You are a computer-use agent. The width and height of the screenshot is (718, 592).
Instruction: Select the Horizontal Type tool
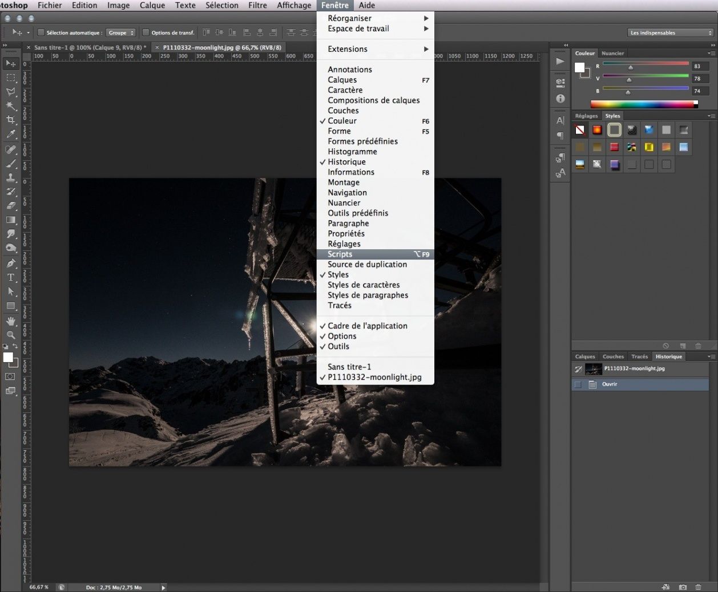pyautogui.click(x=11, y=278)
